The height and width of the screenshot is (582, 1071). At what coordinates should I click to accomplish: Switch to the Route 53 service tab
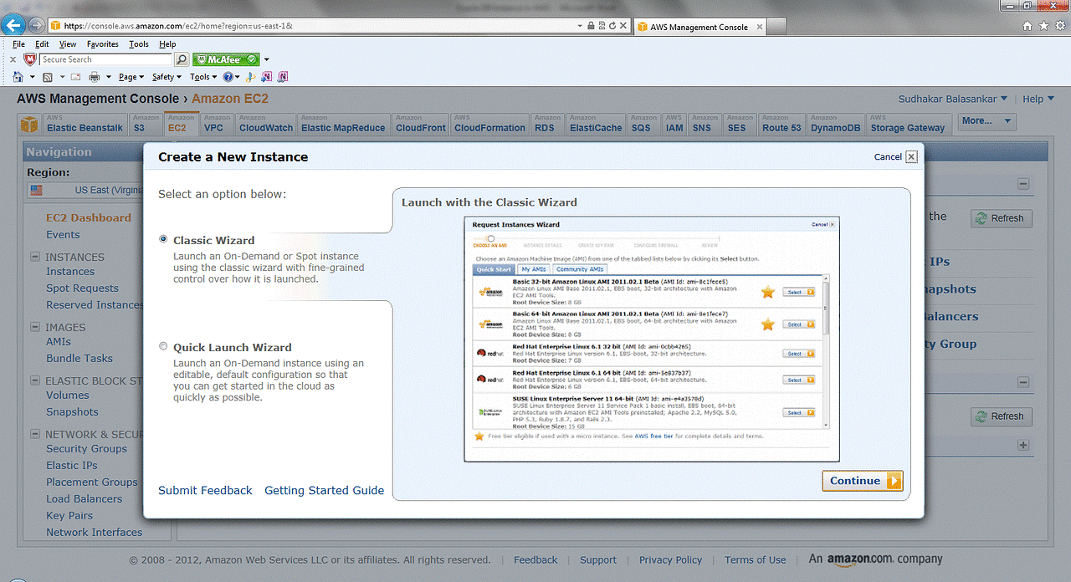781,124
